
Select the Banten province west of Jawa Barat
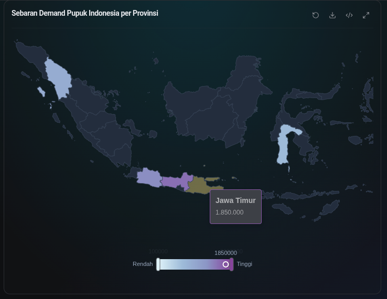[134, 173]
